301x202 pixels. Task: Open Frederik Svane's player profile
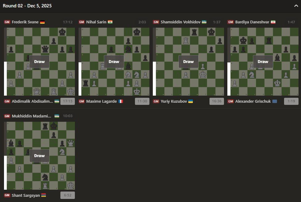[25, 22]
